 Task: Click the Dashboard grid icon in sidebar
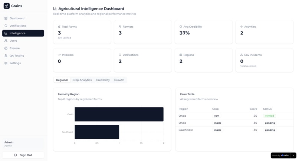point(6,18)
